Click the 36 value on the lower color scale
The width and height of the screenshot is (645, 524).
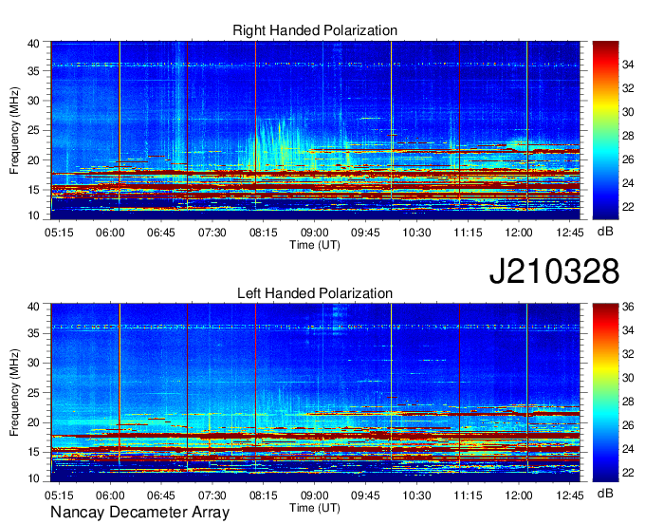pos(628,307)
